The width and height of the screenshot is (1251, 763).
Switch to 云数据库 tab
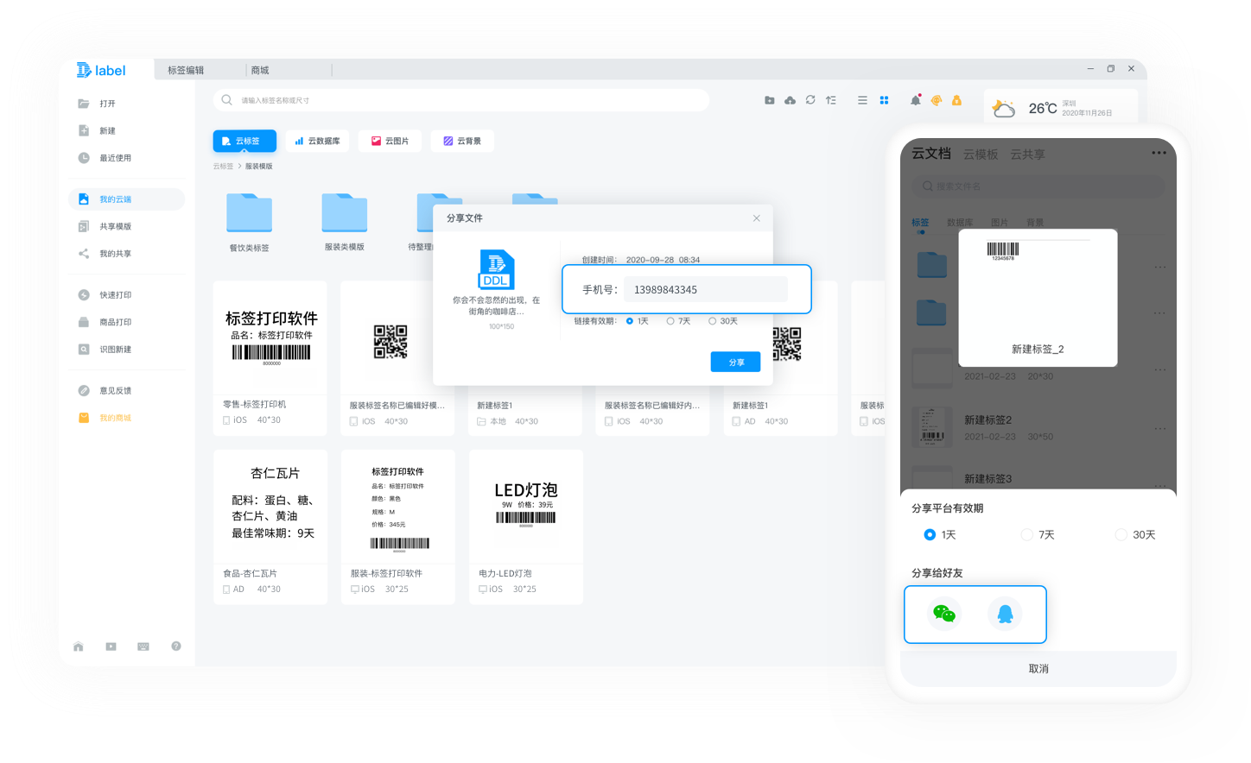317,141
